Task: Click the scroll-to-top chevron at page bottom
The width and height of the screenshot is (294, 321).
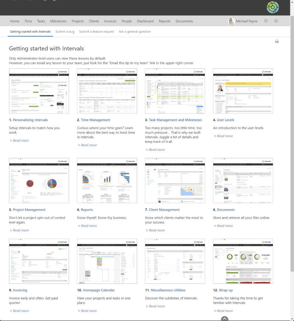Action: pos(224,318)
